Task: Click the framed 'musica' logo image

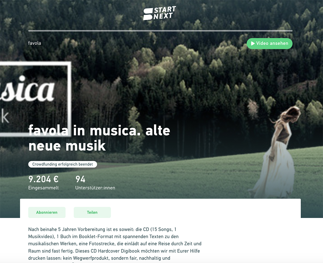Action: pos(35,99)
